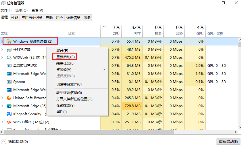Image resolution: width=241 pixels, height=146 pixels.
Task: Select the System process row name
Action: (x=19, y=82)
